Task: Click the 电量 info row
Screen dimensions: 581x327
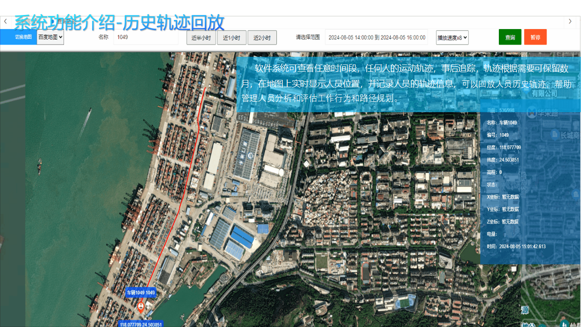Action: pyautogui.click(x=492, y=234)
